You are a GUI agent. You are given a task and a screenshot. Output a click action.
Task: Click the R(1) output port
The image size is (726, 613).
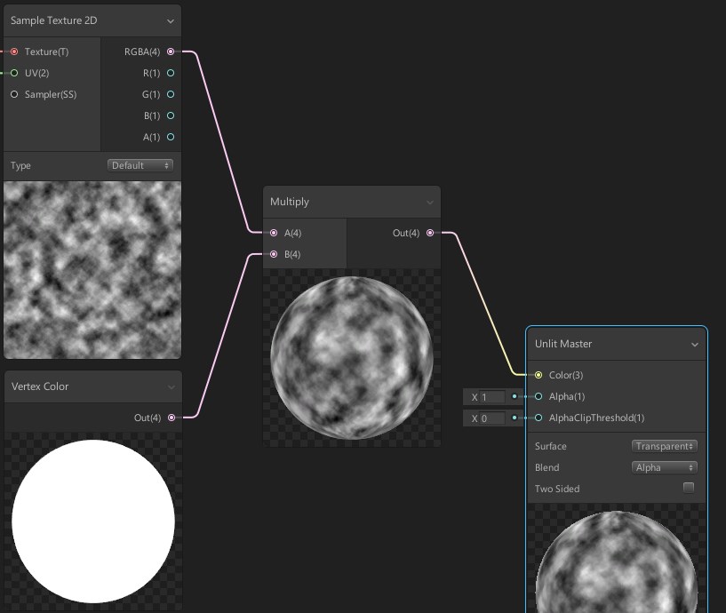171,73
